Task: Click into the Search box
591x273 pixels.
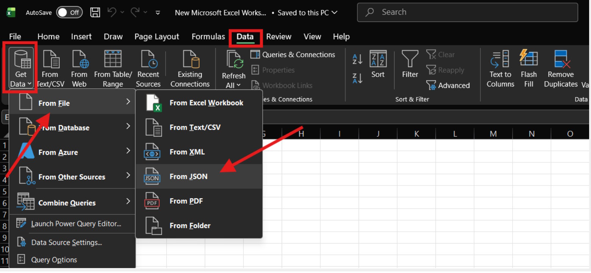Action: point(467,13)
